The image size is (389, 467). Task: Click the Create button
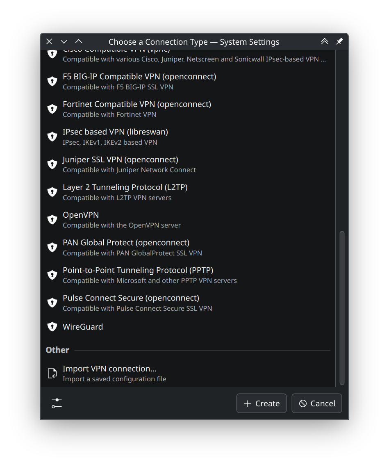pos(262,403)
